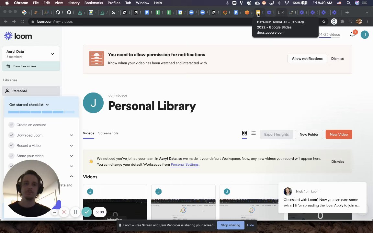The height and width of the screenshot is (233, 373).
Task: Expand the Share your video checklist item
Action: click(71, 156)
